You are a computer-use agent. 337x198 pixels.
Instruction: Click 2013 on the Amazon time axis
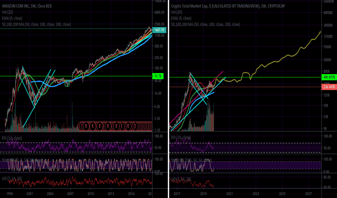tap(111, 194)
